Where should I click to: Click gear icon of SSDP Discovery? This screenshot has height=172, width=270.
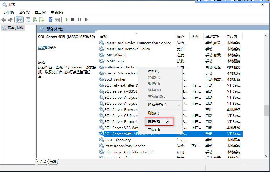pyautogui.click(x=101, y=140)
